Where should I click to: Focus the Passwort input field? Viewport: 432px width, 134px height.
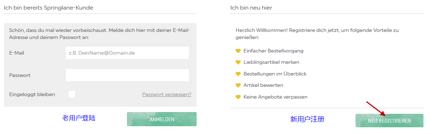127,75
